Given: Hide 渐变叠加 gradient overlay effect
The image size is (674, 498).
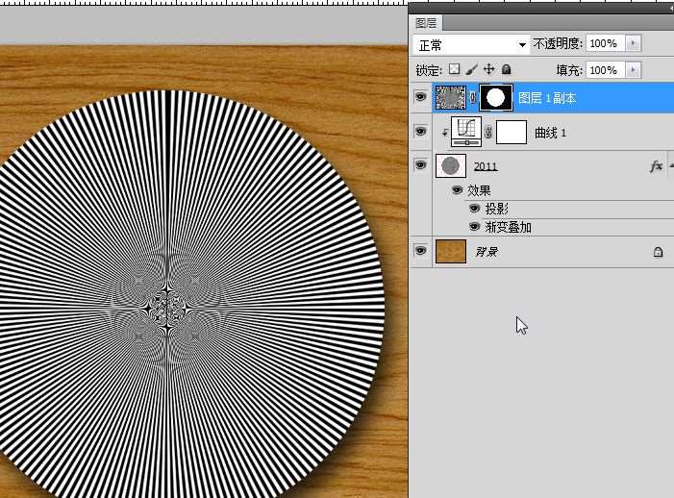Looking at the screenshot, I should 474,227.
